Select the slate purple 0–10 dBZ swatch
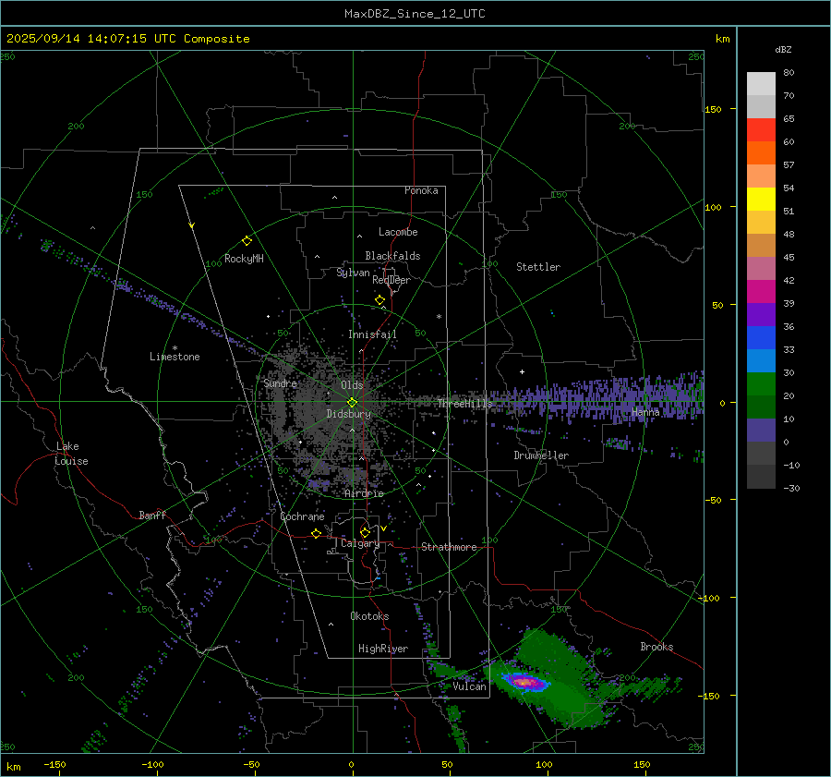Screen dimensions: 831x777 click(x=761, y=431)
